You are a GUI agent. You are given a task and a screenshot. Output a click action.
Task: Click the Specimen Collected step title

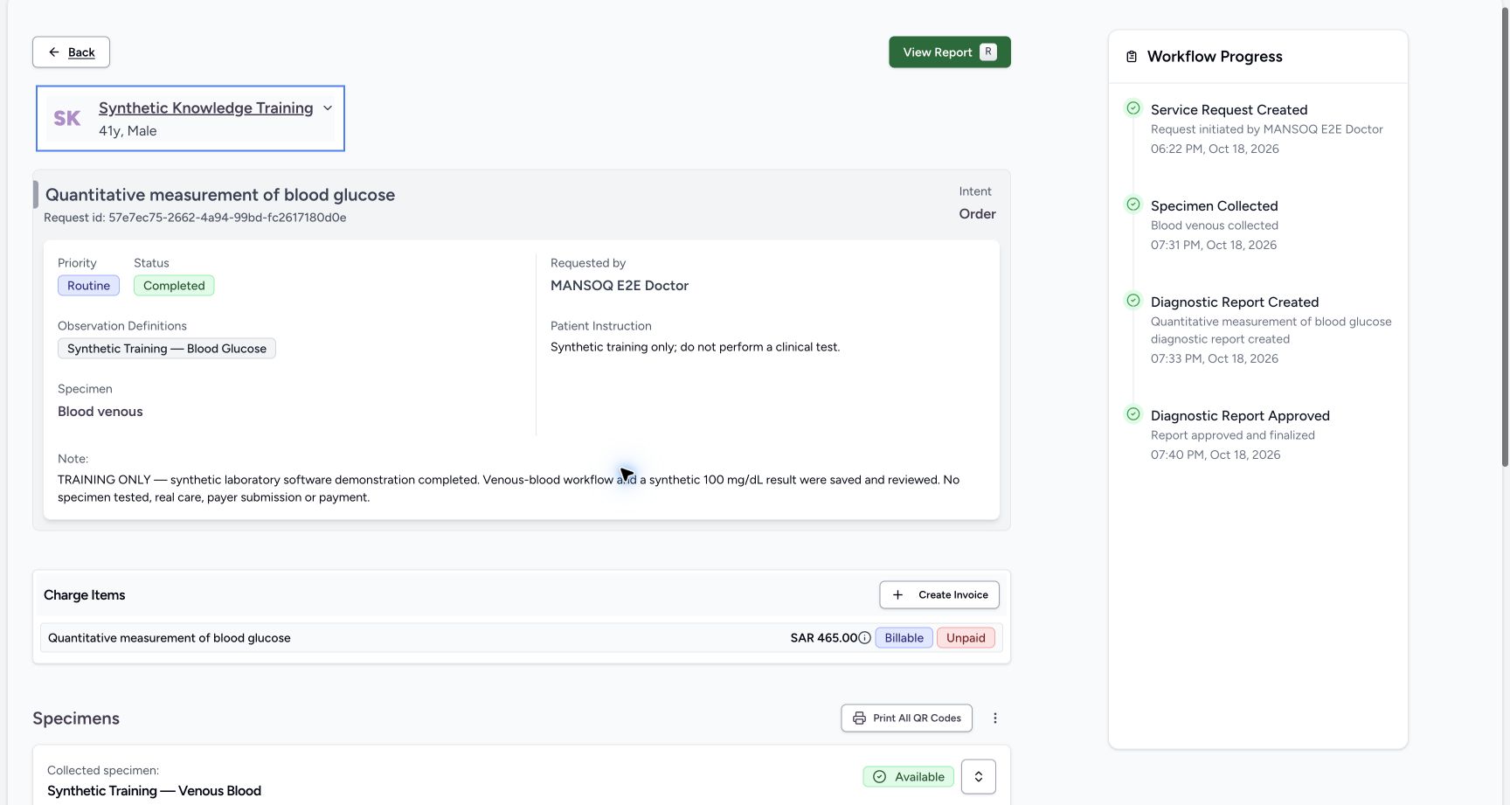1214,206
